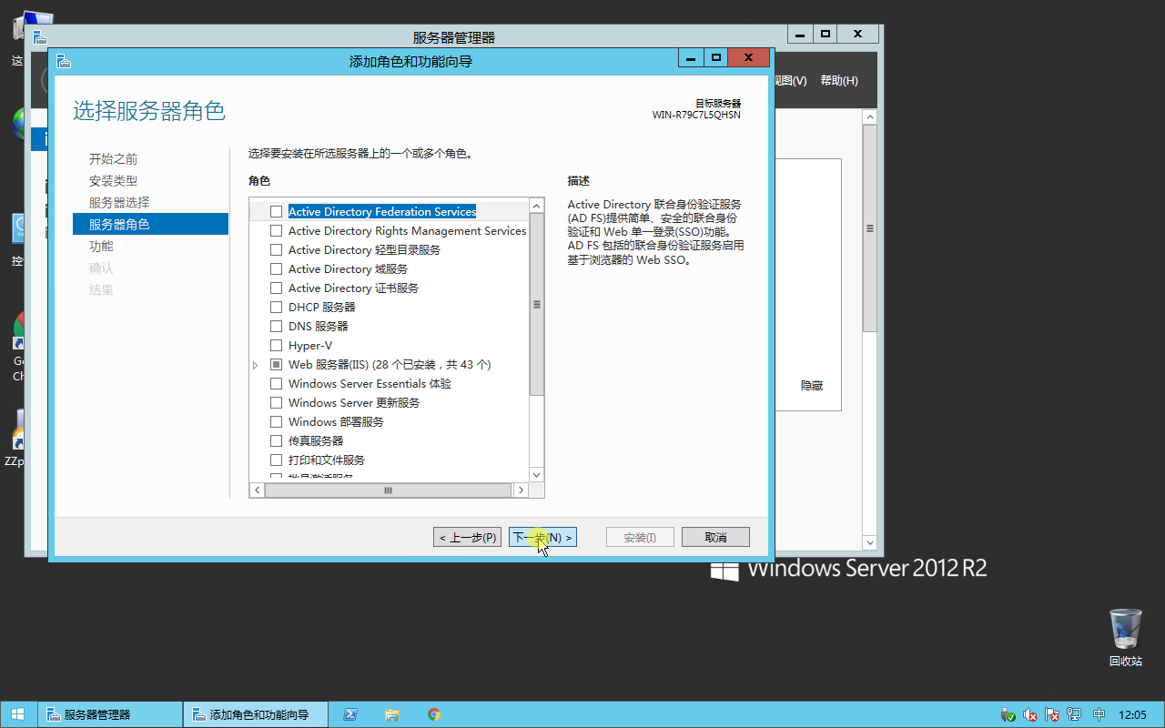Select the Hyper-V role label
This screenshot has width=1165, height=728.
coord(310,345)
